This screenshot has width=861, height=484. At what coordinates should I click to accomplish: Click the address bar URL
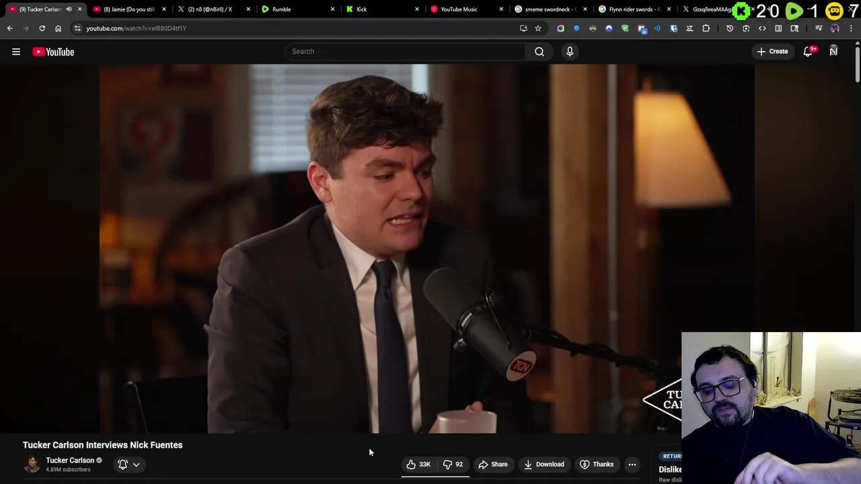point(136,28)
